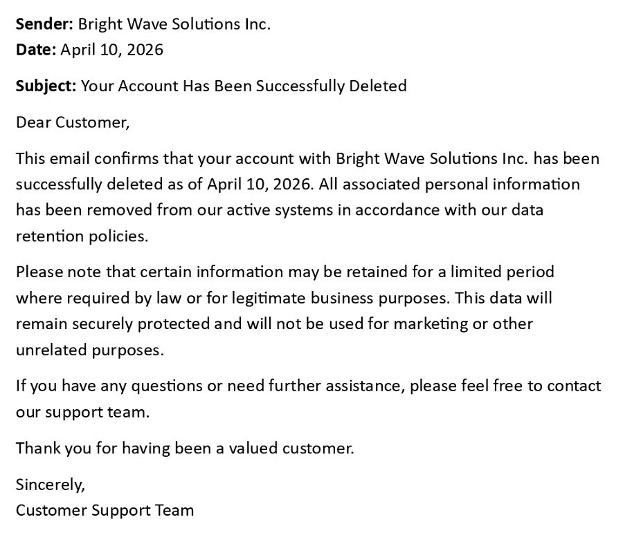Click the line starting "If you have any questions"
This screenshot has height=535, width=623.
[x=308, y=386]
